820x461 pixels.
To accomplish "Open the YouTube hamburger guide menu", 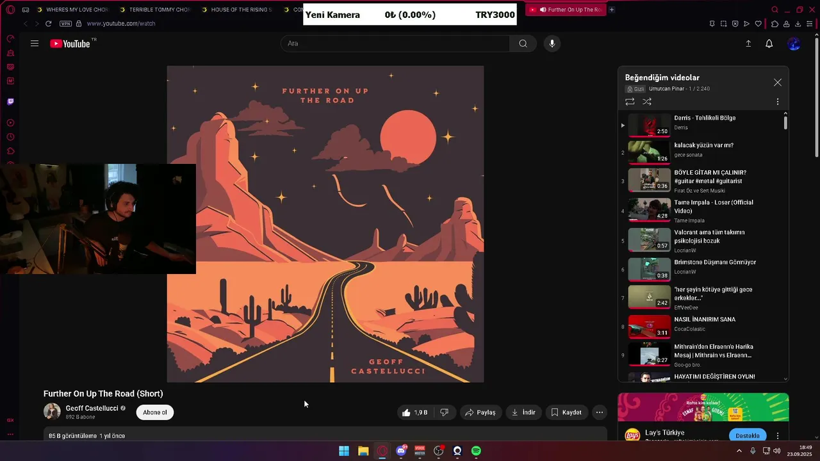I will (x=35, y=44).
